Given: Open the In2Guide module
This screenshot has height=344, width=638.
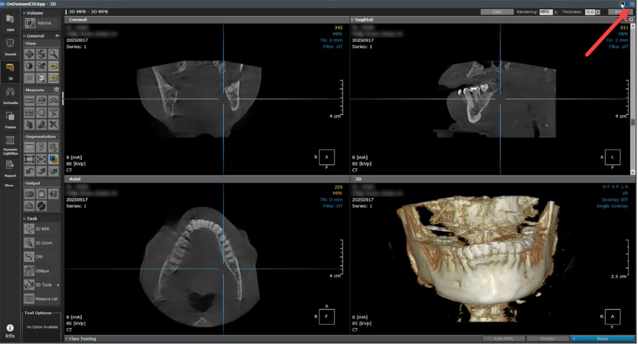Looking at the screenshot, I should coord(10,94).
